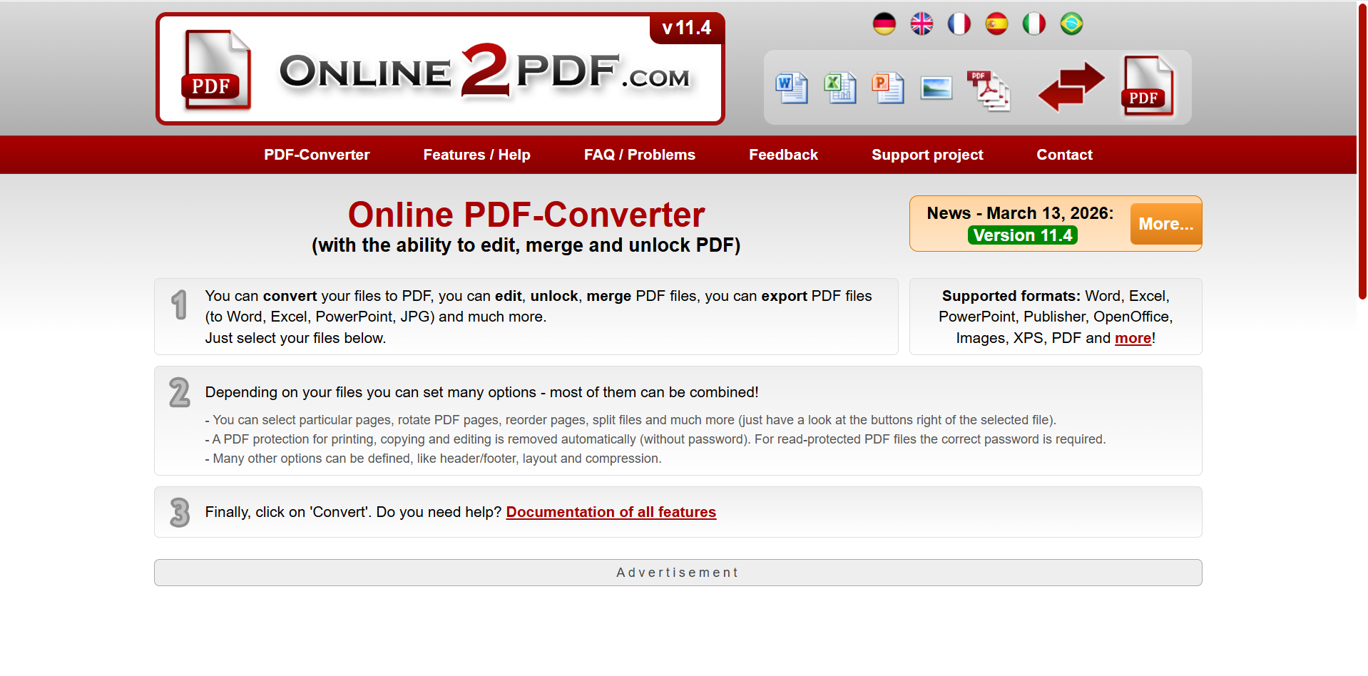Open Documentation of all features link
The height and width of the screenshot is (676, 1368).
coord(611,512)
